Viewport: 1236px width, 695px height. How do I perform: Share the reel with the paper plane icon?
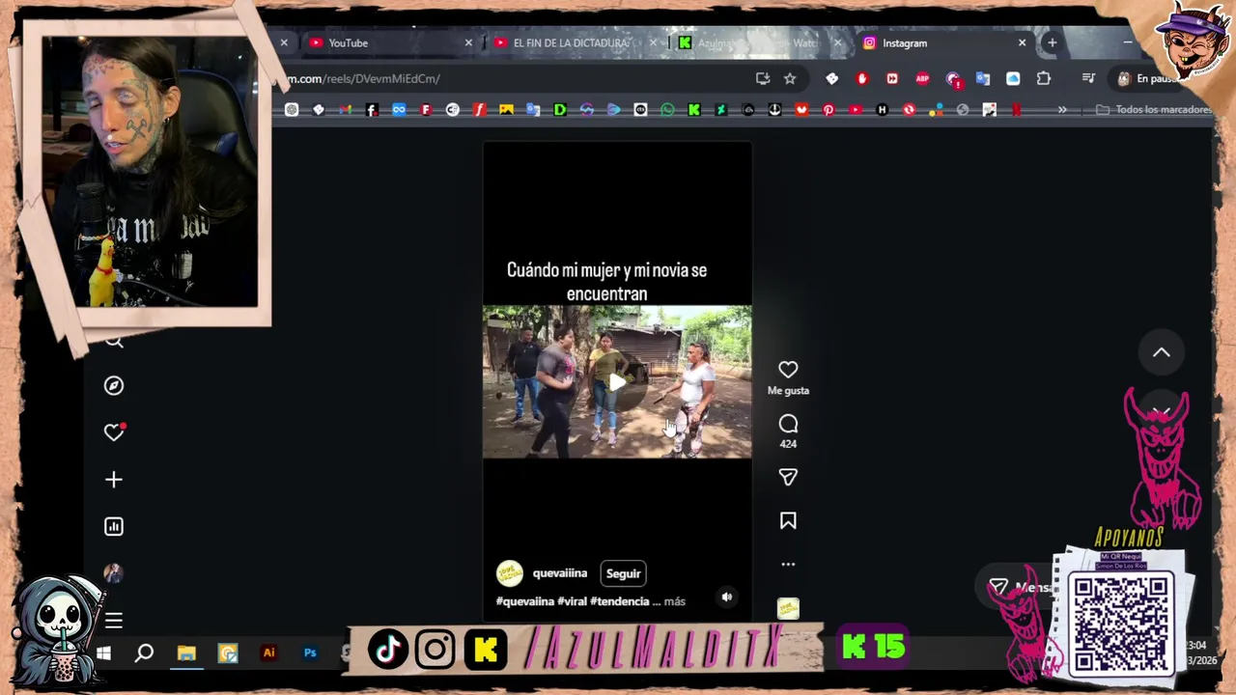point(788,477)
